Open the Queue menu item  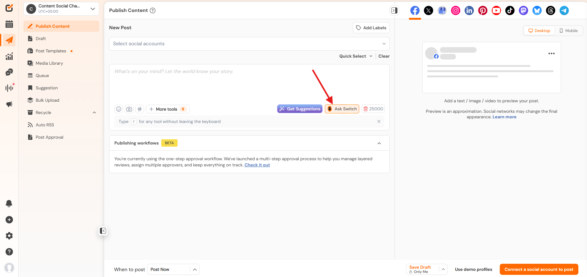[x=61, y=75]
